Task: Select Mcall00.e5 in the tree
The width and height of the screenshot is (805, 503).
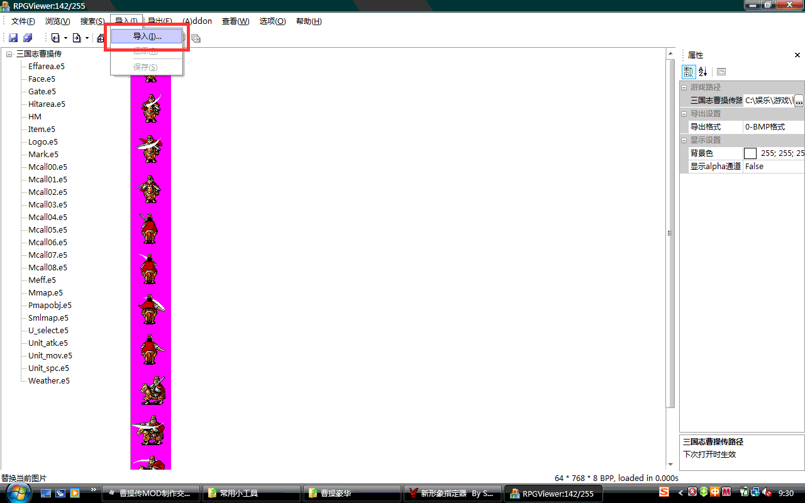Action: (48, 167)
